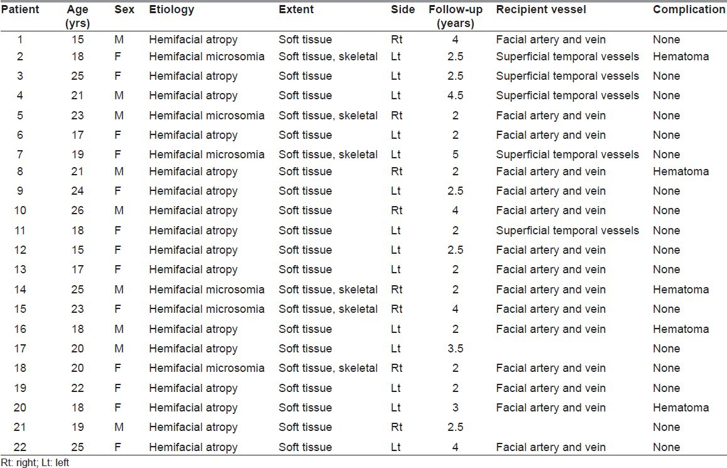Click the Side column header
Image resolution: width=727 pixels, height=468 pixels.
[x=403, y=10]
